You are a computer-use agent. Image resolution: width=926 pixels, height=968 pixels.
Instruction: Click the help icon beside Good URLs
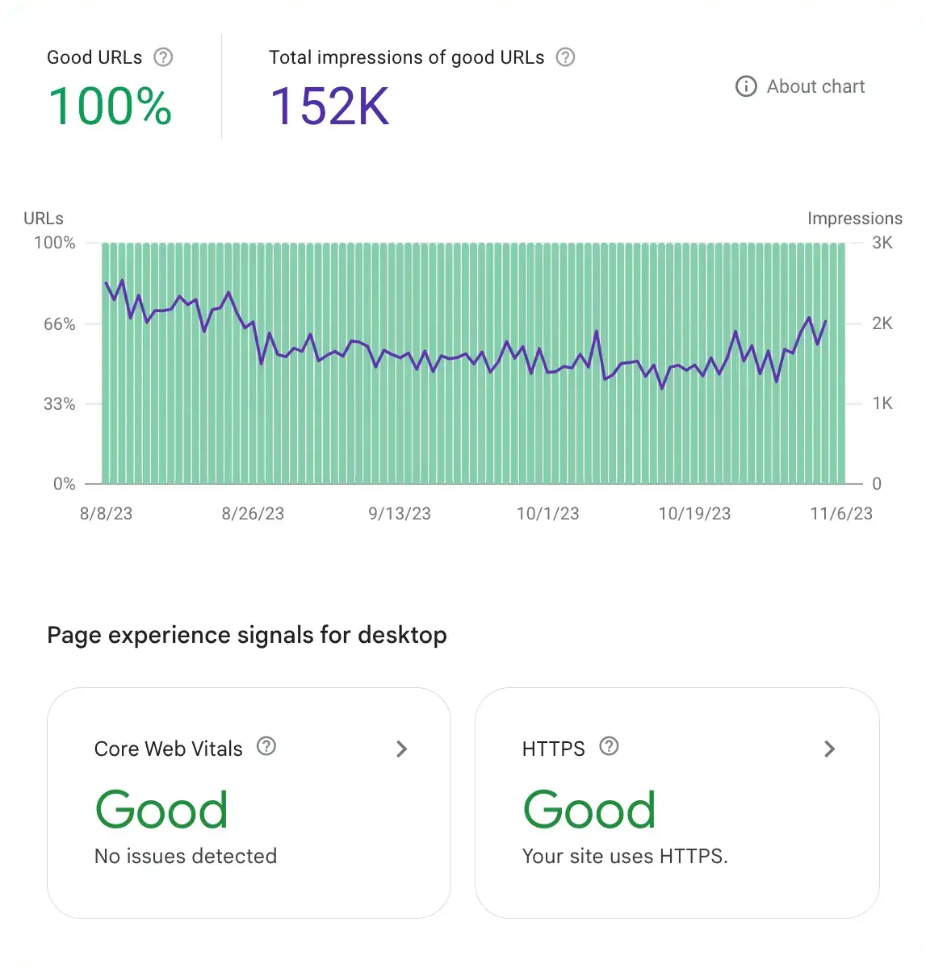tap(163, 57)
